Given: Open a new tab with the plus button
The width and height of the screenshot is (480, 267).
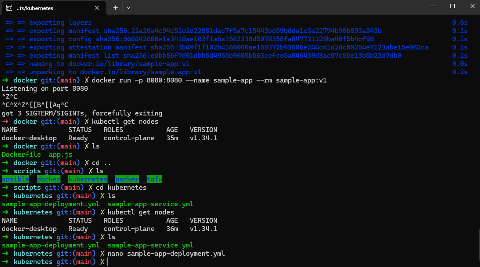Looking at the screenshot, I should pyautogui.click(x=114, y=7).
